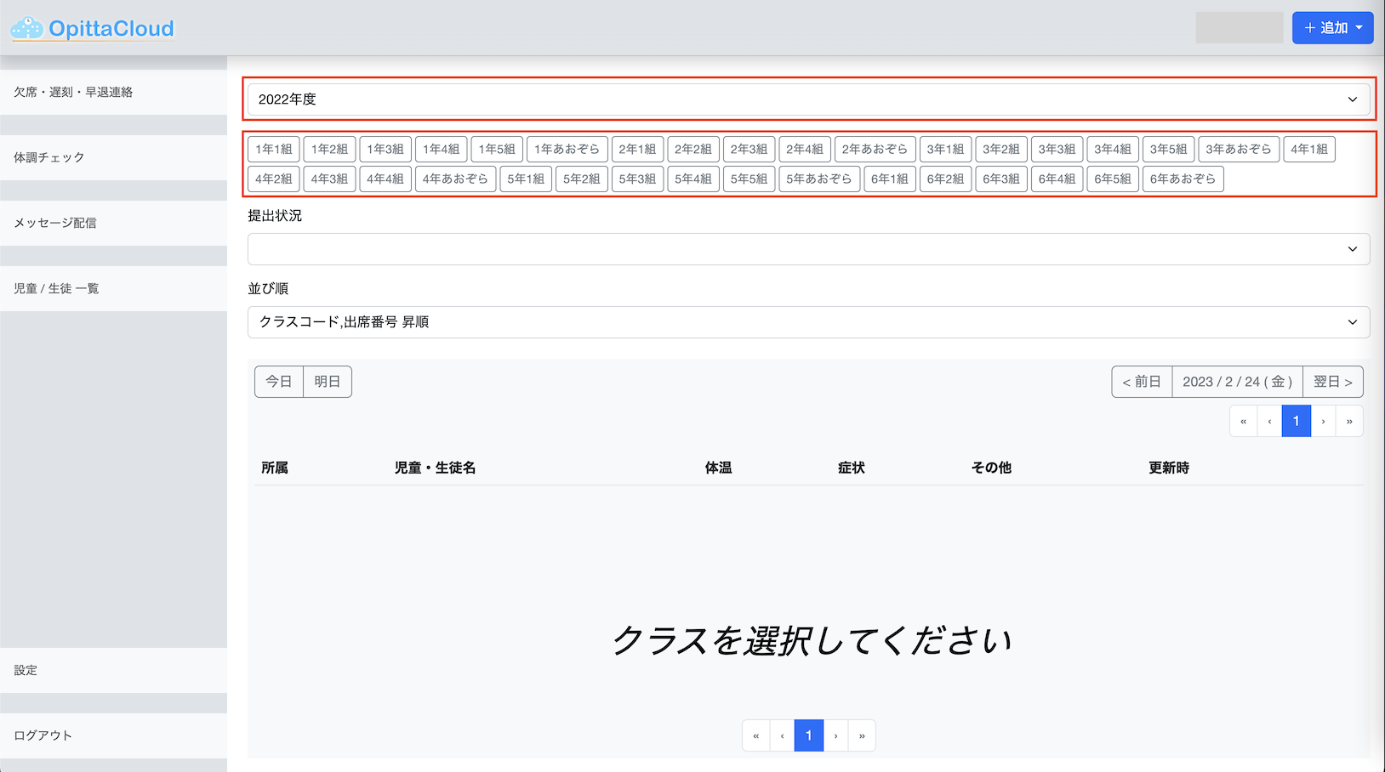Select class 2年あおぞら
The height and width of the screenshot is (772, 1385).
click(875, 150)
